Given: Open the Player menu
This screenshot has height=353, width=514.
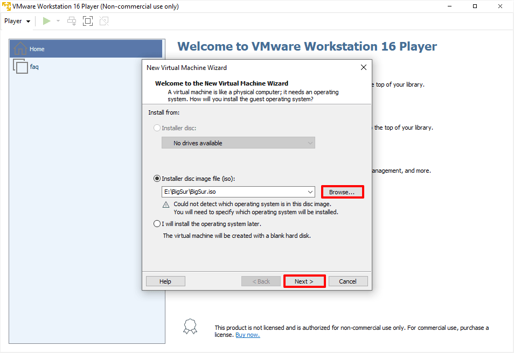Looking at the screenshot, I should tap(17, 21).
